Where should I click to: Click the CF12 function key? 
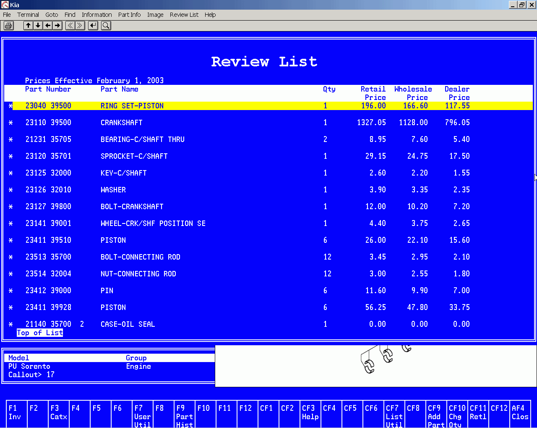[499, 414]
